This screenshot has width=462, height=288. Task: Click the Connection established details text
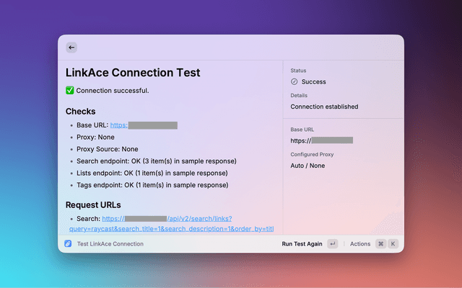click(x=324, y=107)
